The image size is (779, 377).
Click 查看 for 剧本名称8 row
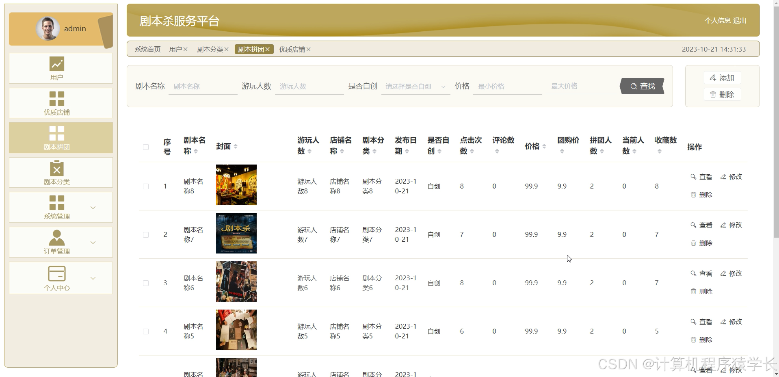(x=701, y=177)
